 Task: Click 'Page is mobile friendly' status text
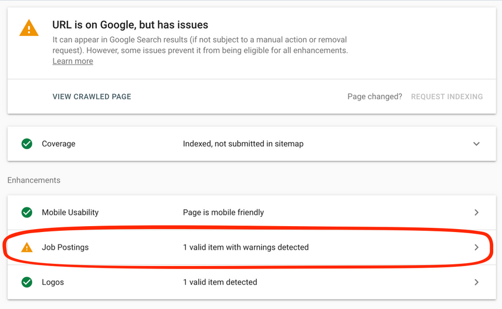point(223,212)
